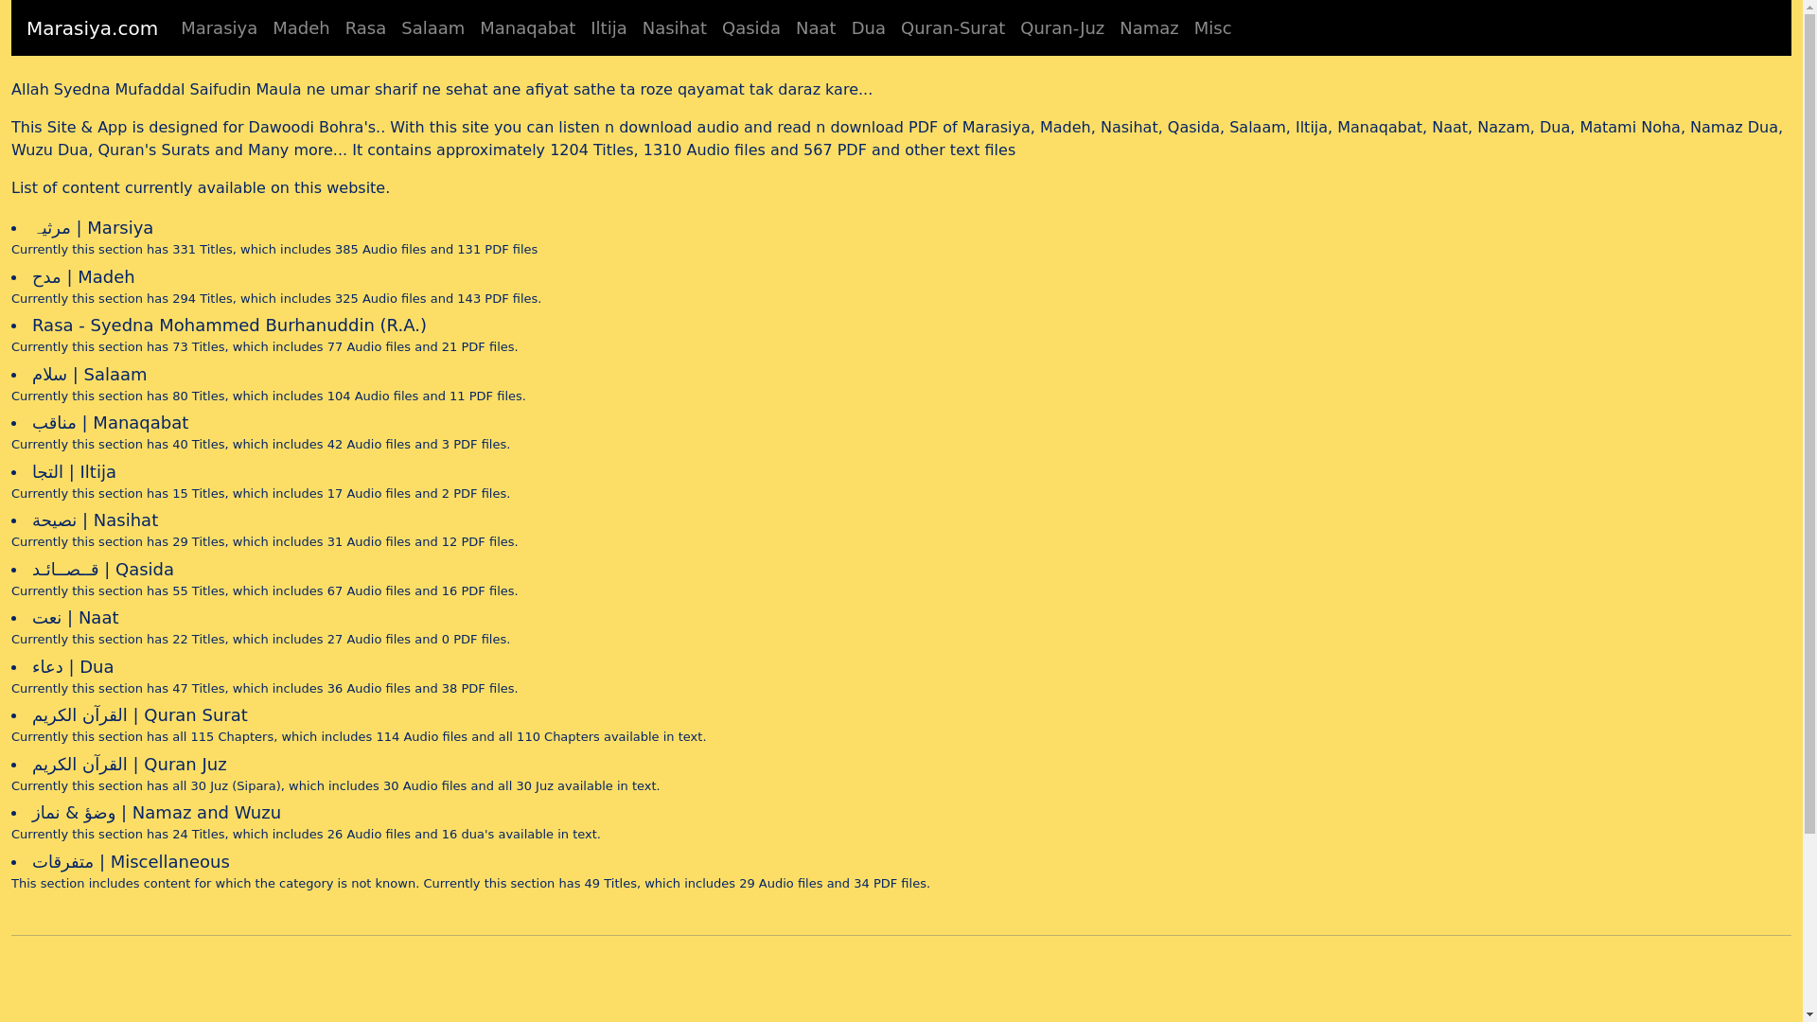Select Madeh in the navigation bar
Viewport: 1817px width, 1022px height.
tap(301, 28)
